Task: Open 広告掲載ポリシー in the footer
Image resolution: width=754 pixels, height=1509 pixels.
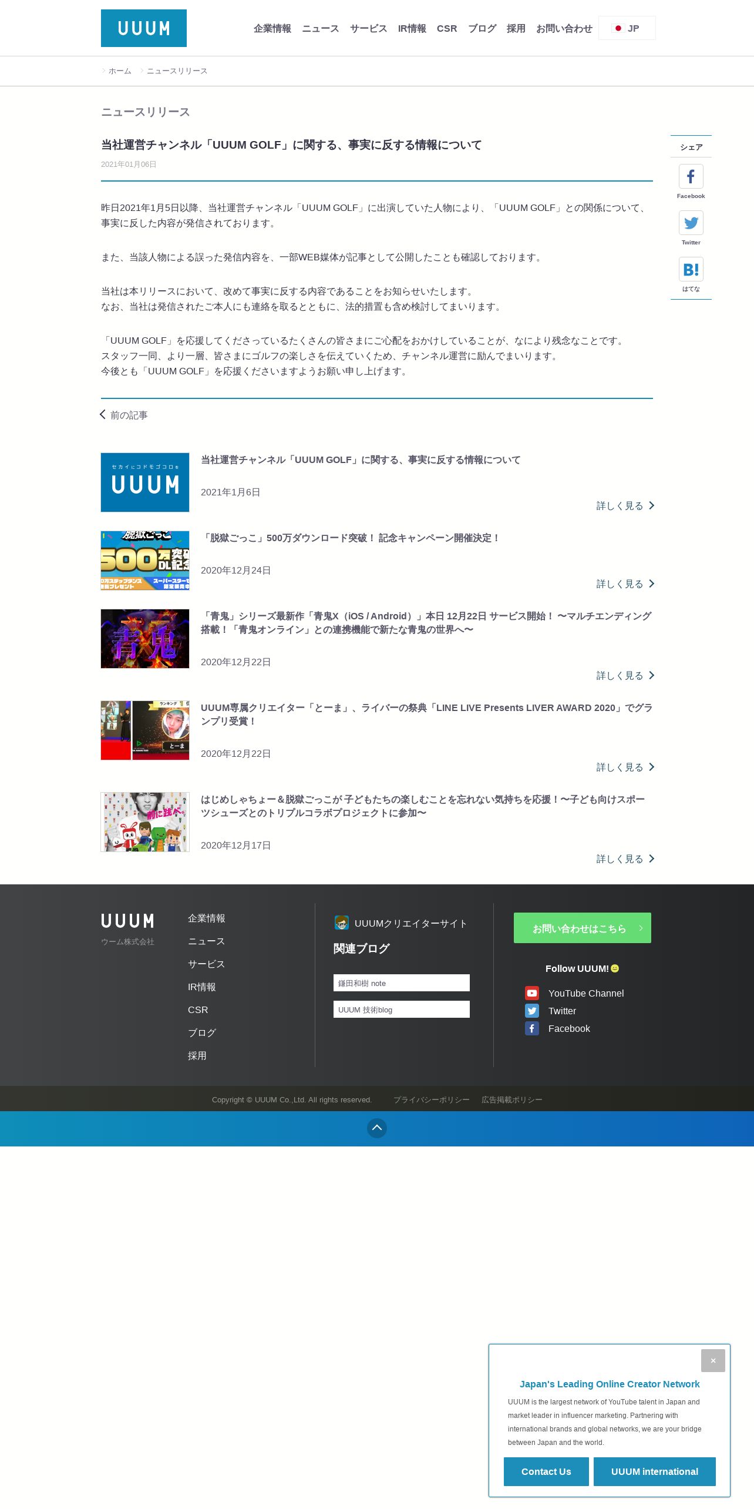Action: [x=512, y=1099]
